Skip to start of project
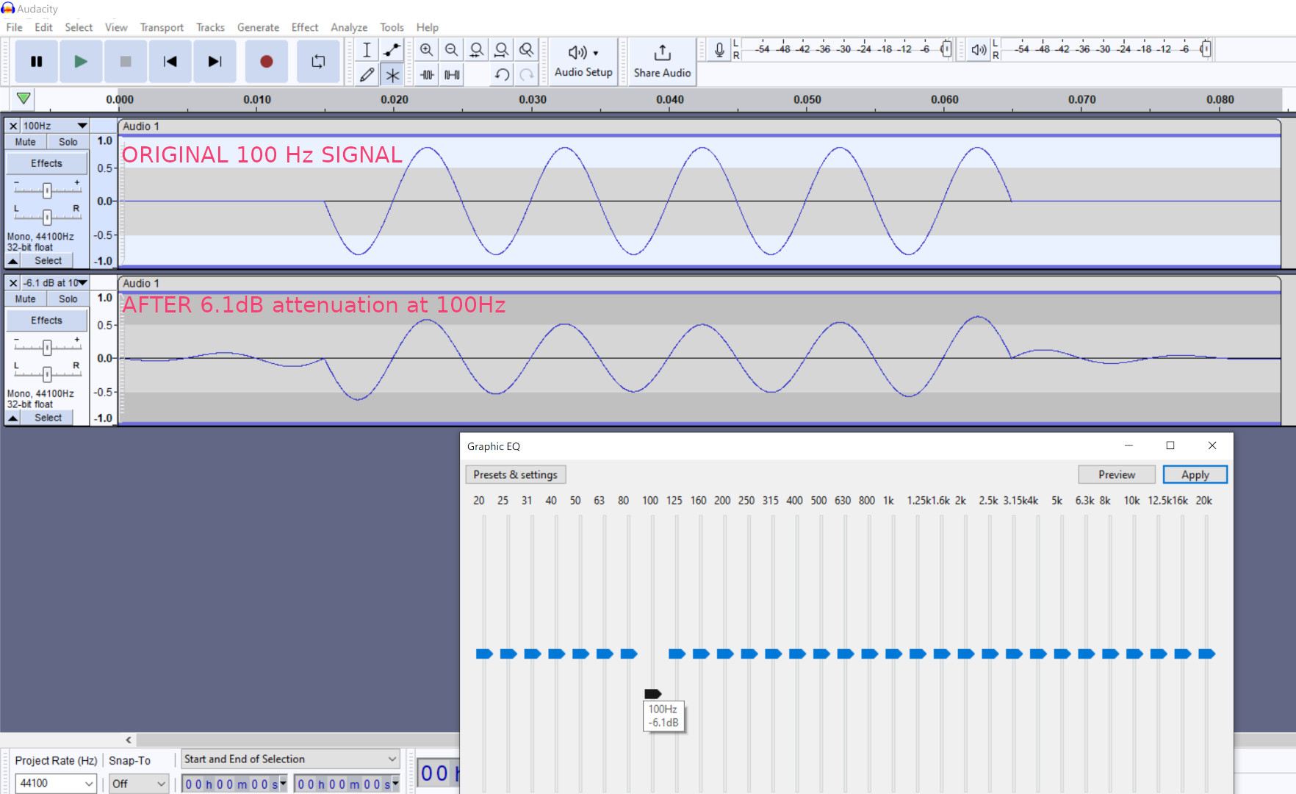The height and width of the screenshot is (794, 1296). (170, 62)
